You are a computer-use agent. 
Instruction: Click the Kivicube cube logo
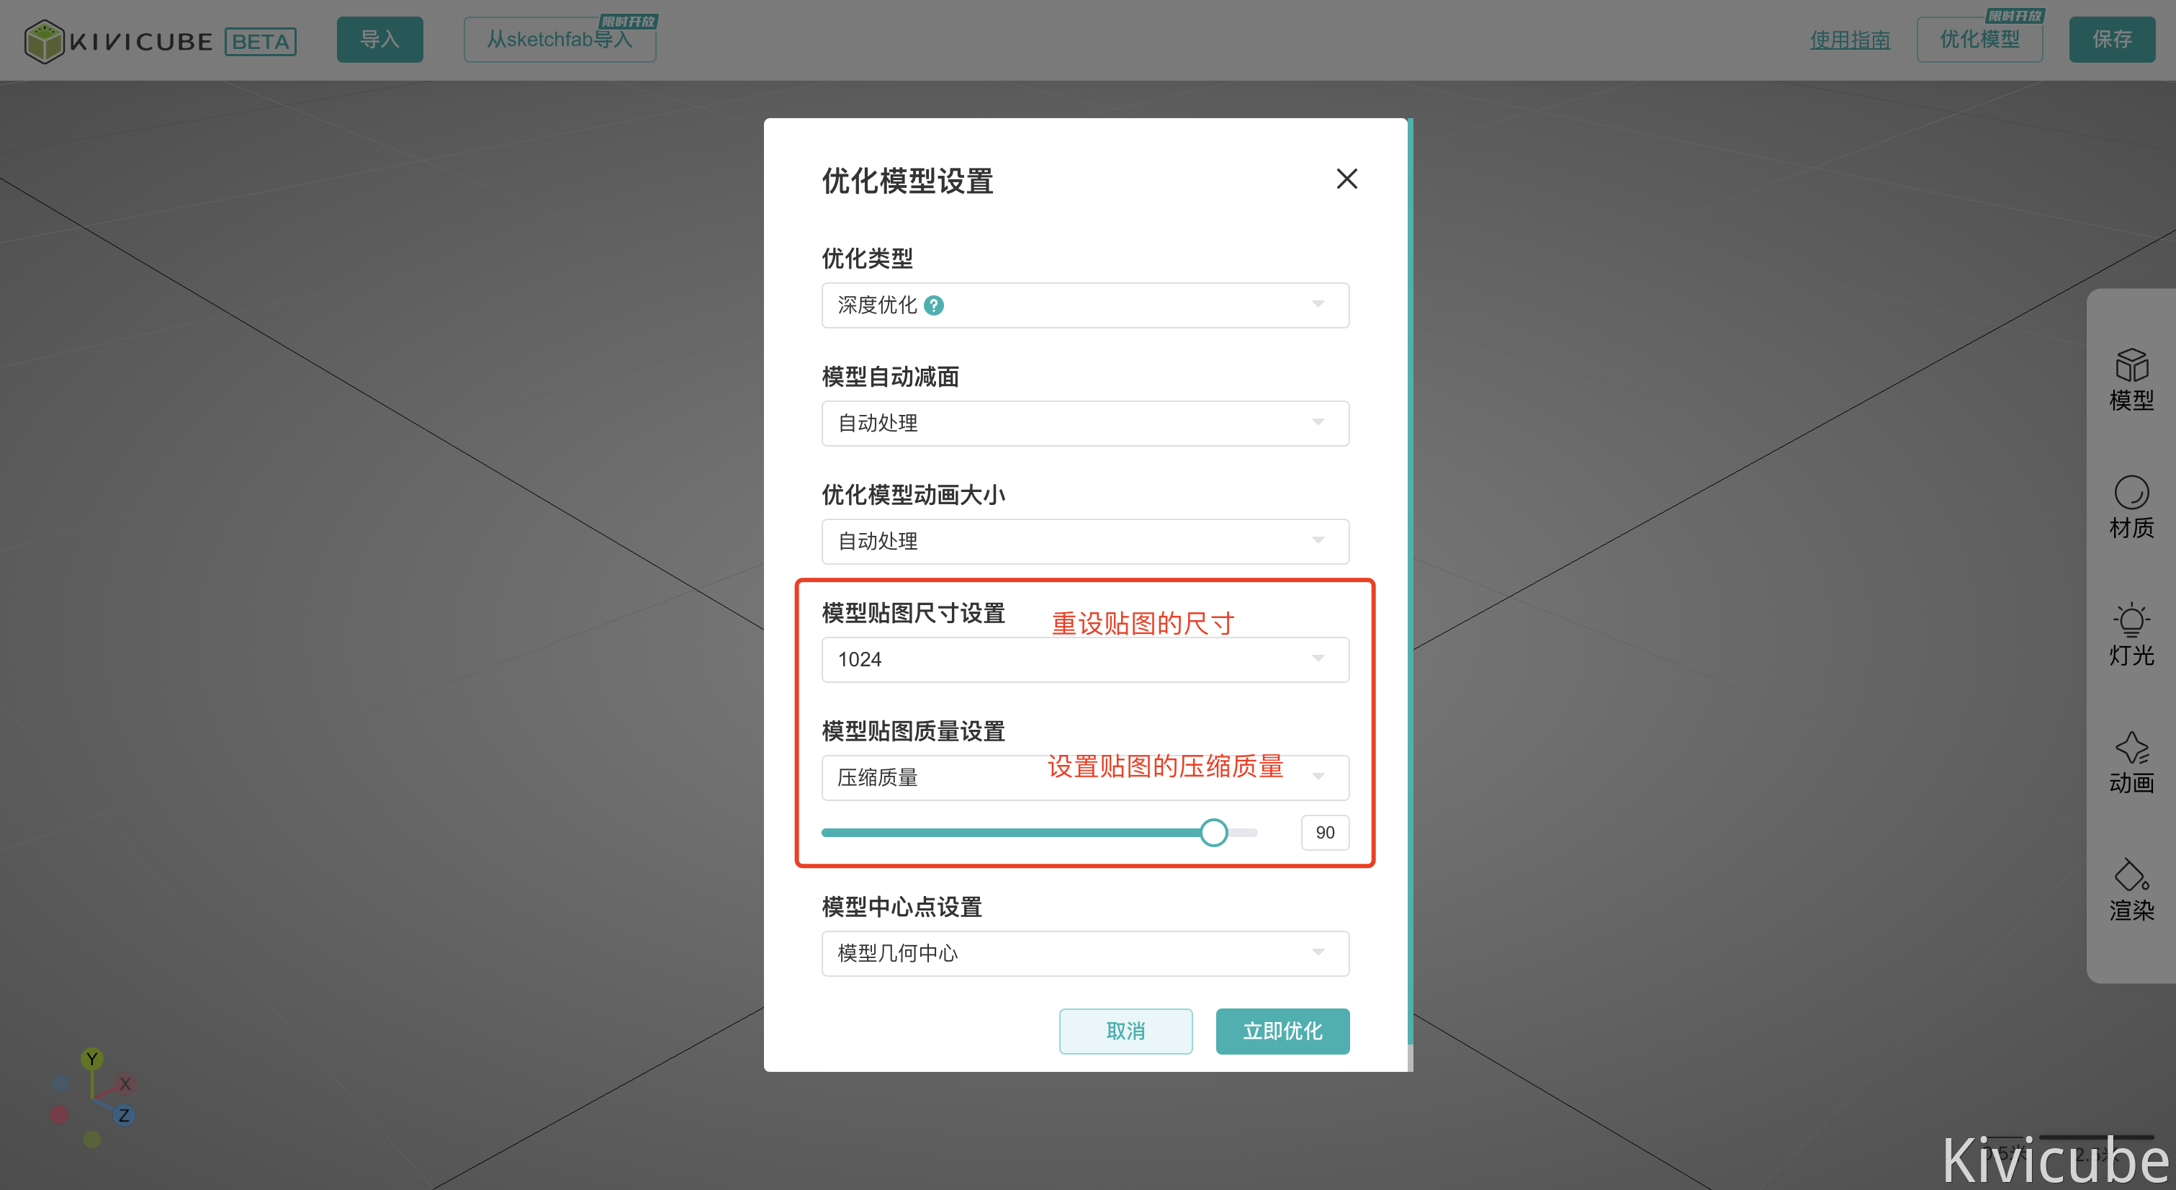44,41
